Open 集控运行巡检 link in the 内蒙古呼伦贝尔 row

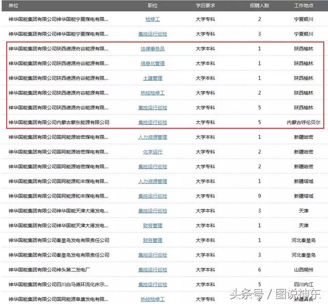tap(153, 123)
